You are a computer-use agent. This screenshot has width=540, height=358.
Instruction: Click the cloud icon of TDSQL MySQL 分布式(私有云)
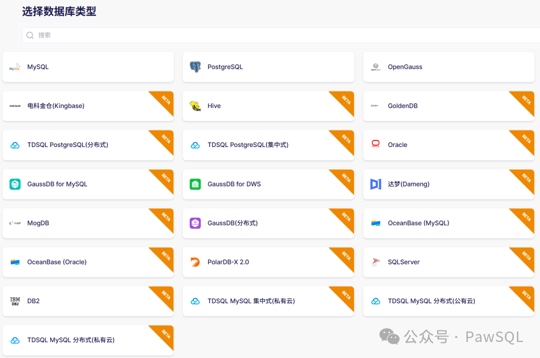click(x=15, y=340)
